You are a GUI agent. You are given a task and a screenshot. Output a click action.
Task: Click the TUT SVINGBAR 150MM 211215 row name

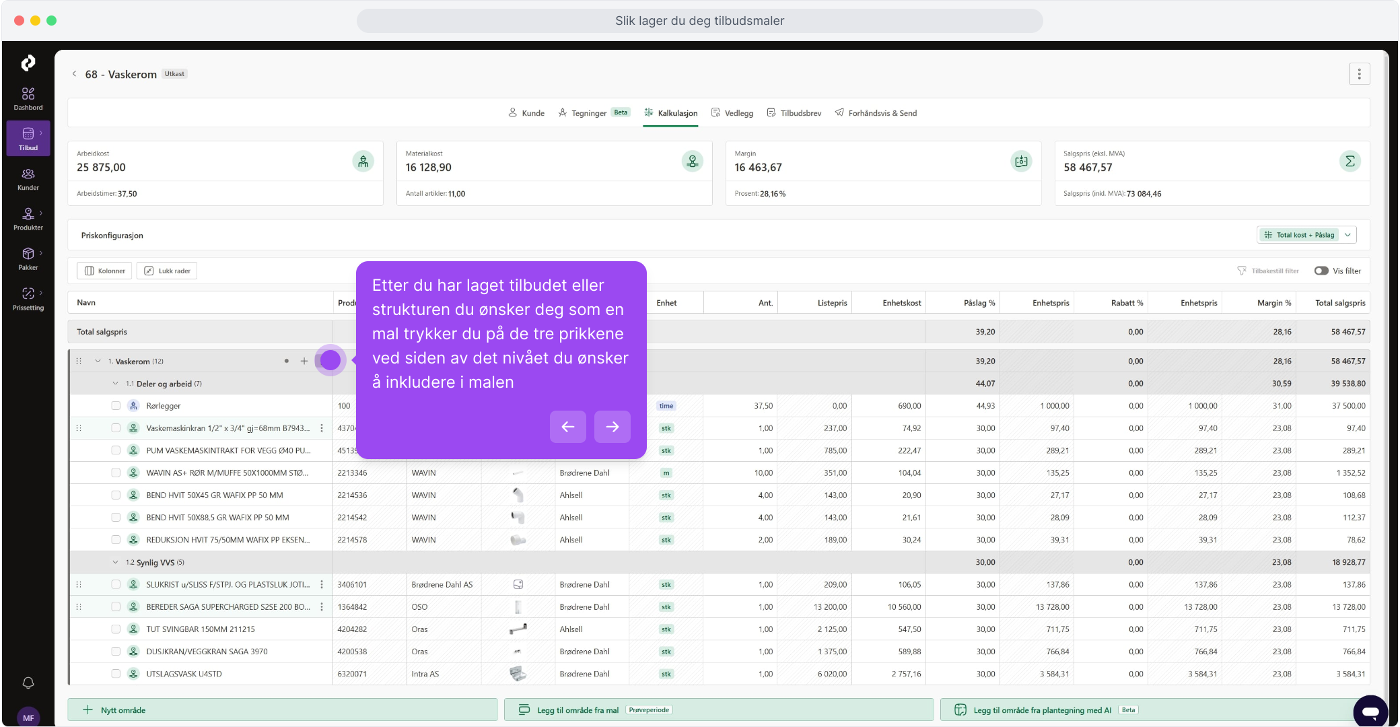[x=201, y=629]
